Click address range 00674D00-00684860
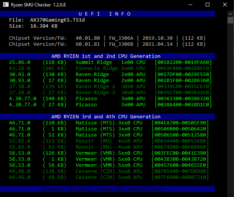The width and height of the screenshot is (234, 197). point(180,147)
